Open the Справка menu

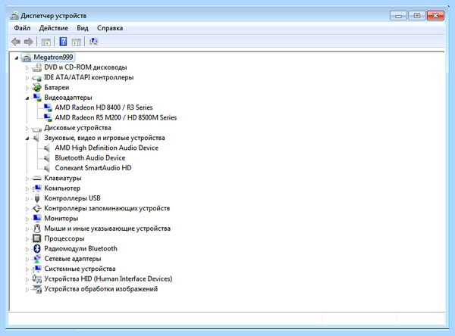(110, 28)
